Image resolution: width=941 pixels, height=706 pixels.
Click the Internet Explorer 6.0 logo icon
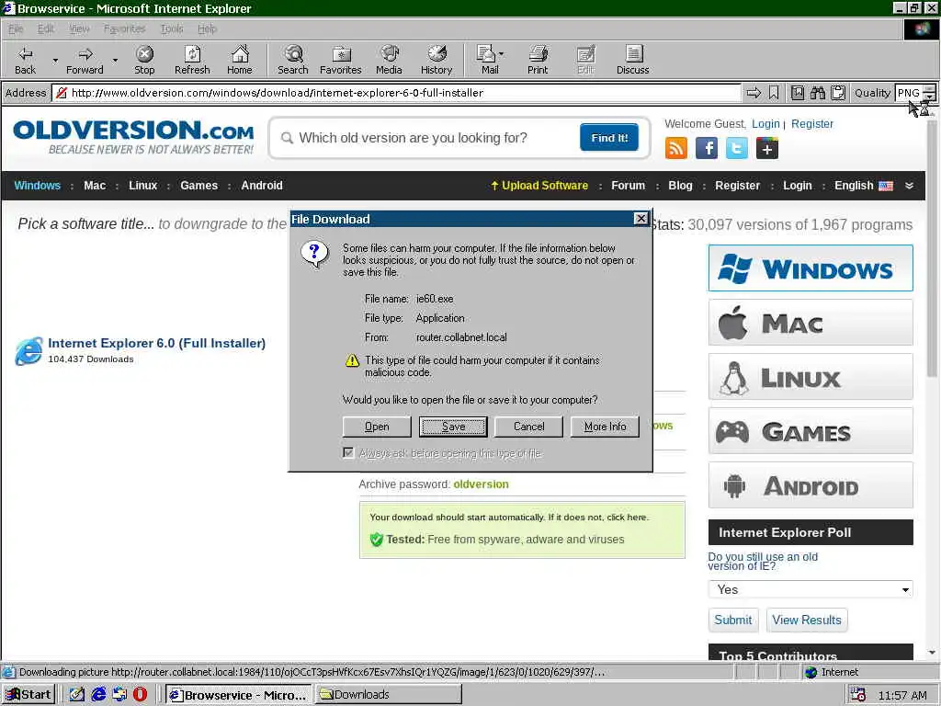29,350
